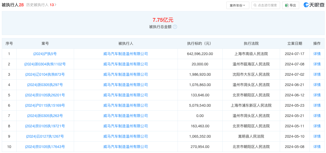
Task: Open case (2024)沪执5号
Action: click(45, 54)
